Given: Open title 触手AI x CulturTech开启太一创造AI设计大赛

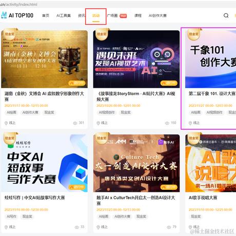Looking at the screenshot, I should 136,201.
